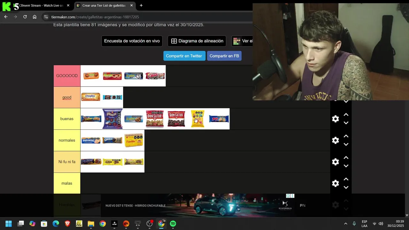Edit the Ni fu ni fa tier label
Viewport: 409px width, 230px height.
(x=67, y=162)
